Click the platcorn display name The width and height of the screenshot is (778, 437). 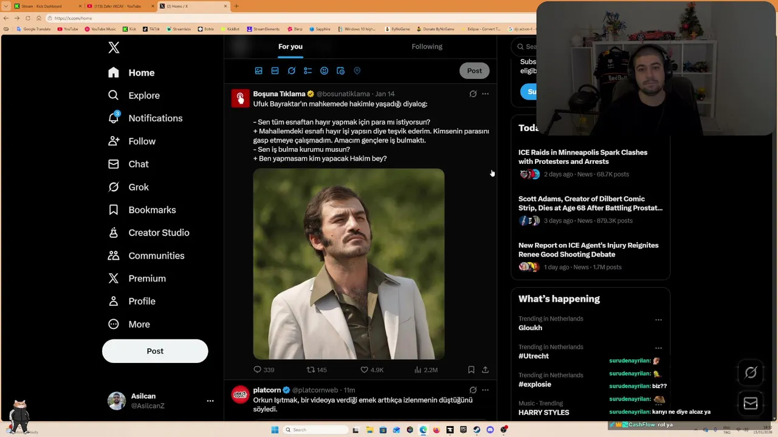pos(267,390)
